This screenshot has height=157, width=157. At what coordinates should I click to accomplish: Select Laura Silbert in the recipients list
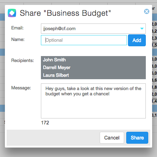click(56, 75)
